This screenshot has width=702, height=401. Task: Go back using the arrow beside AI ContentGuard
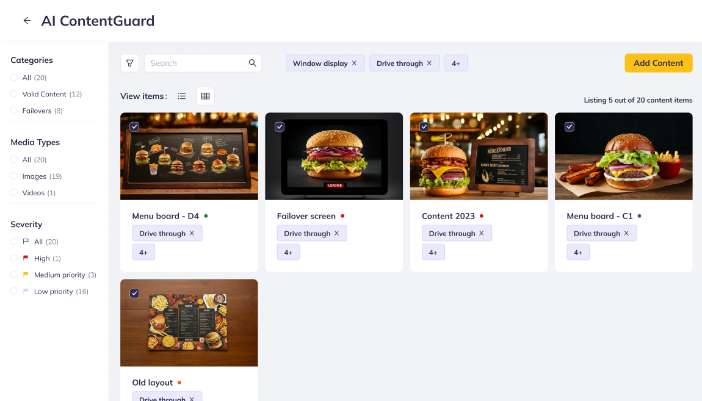(27, 21)
